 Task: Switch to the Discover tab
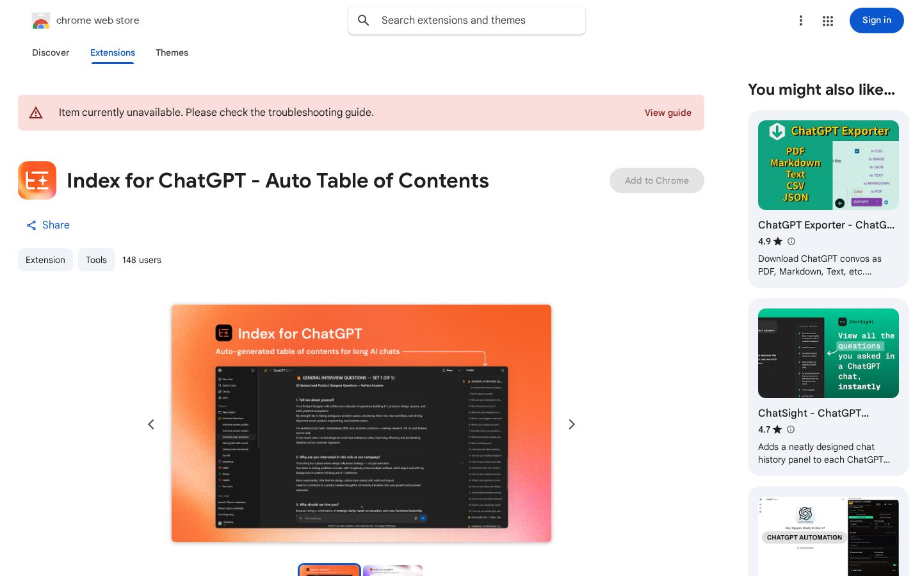[51, 52]
